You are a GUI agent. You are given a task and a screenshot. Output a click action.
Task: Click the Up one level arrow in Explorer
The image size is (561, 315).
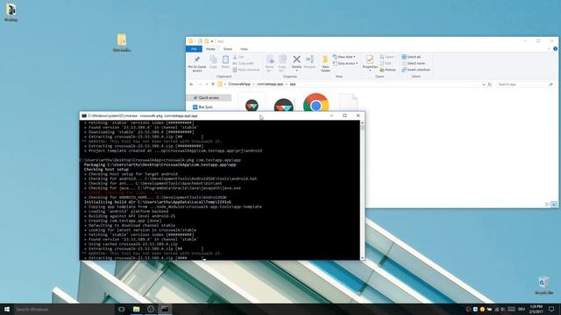[x=213, y=84]
